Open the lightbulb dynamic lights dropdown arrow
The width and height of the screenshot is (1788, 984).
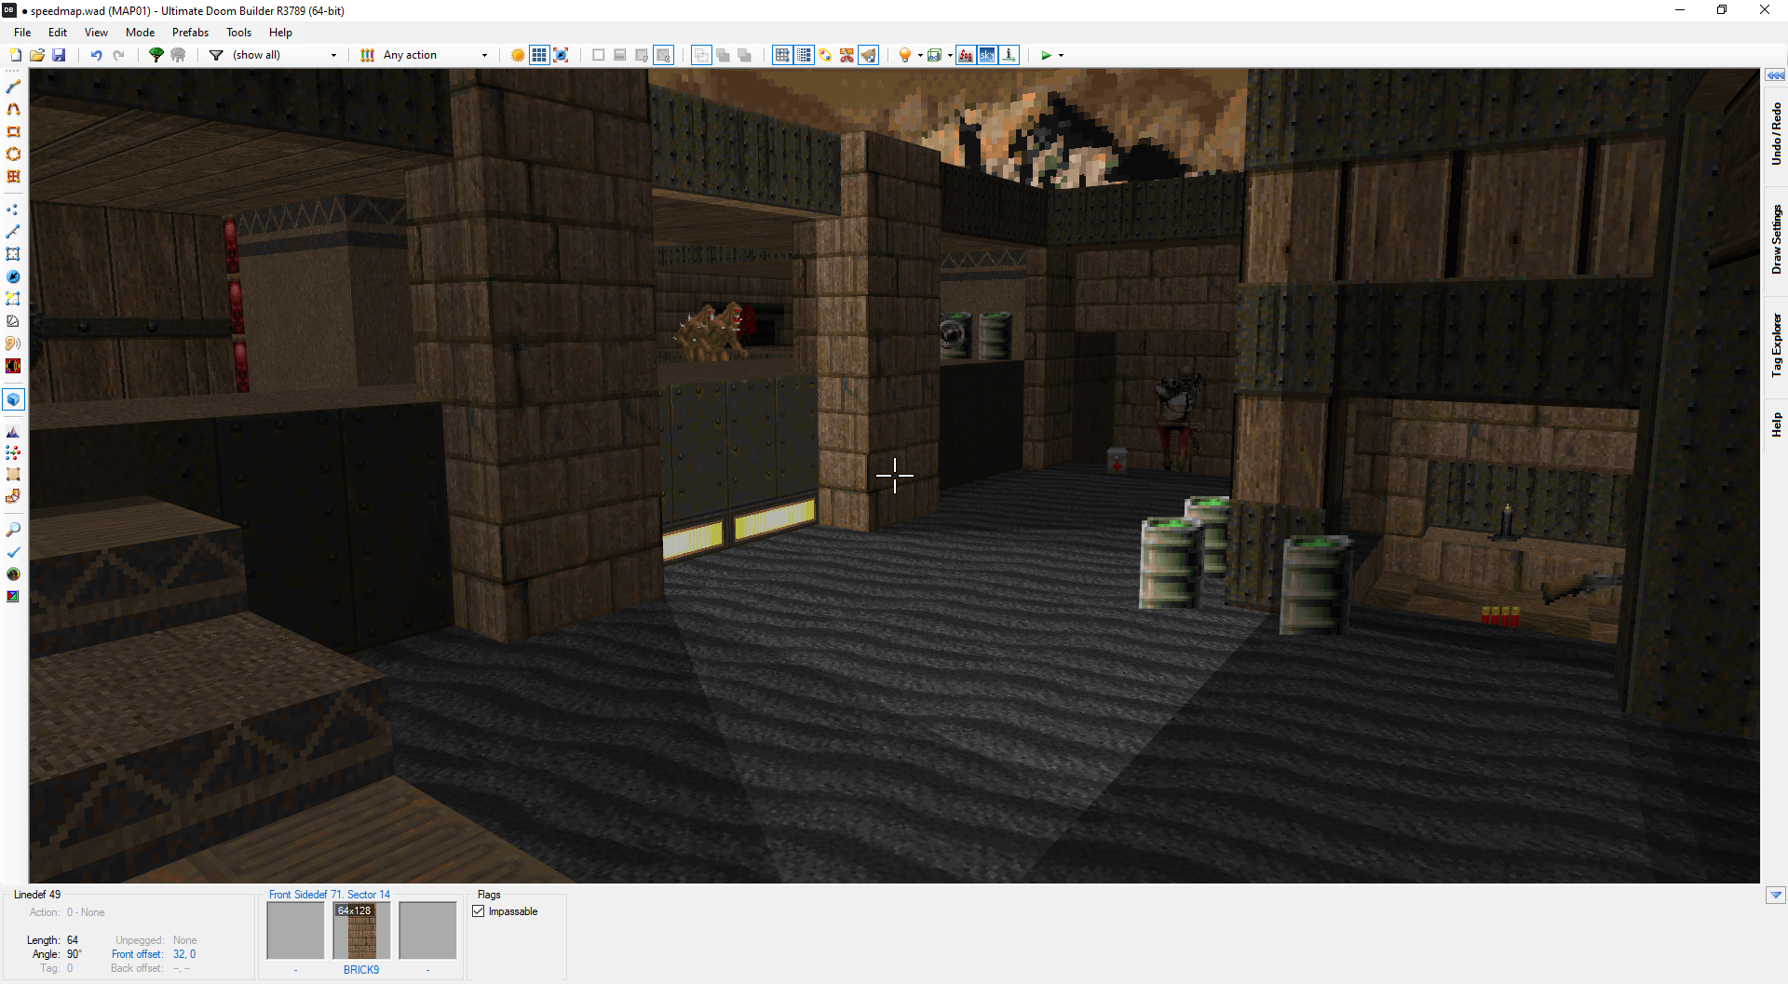coord(920,55)
